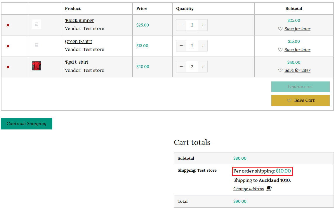Screen dimensions: 335x208
Task: Click heart icon beside Red t-shirt Save for later
Action: point(280,70)
